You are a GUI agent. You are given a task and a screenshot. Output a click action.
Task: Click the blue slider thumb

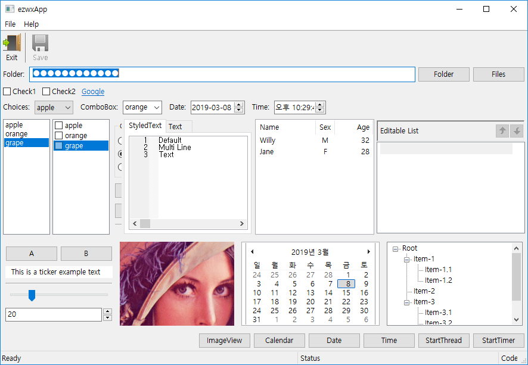pos(32,295)
